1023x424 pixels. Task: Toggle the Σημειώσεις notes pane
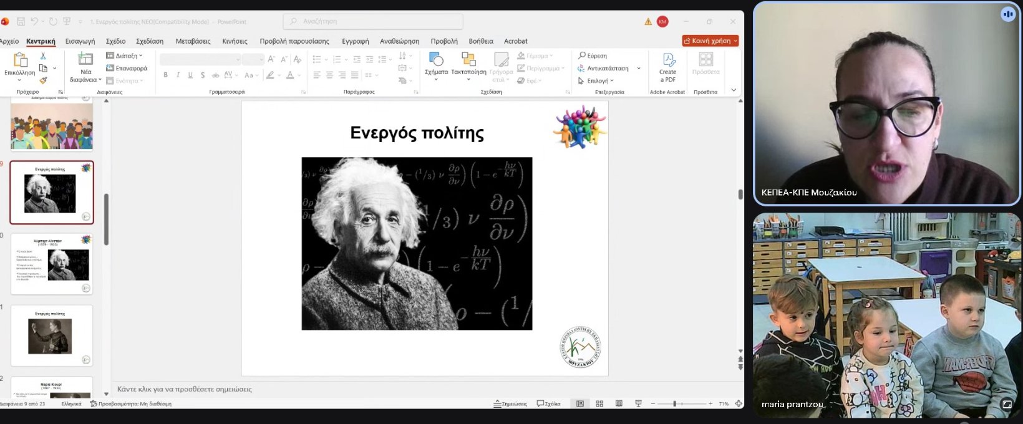(x=510, y=404)
